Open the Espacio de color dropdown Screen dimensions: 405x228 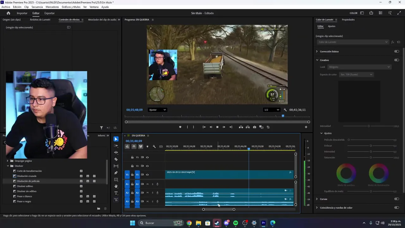356,74
